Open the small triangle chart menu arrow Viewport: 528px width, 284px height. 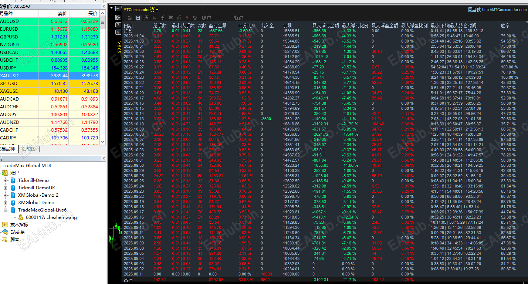point(111,7)
